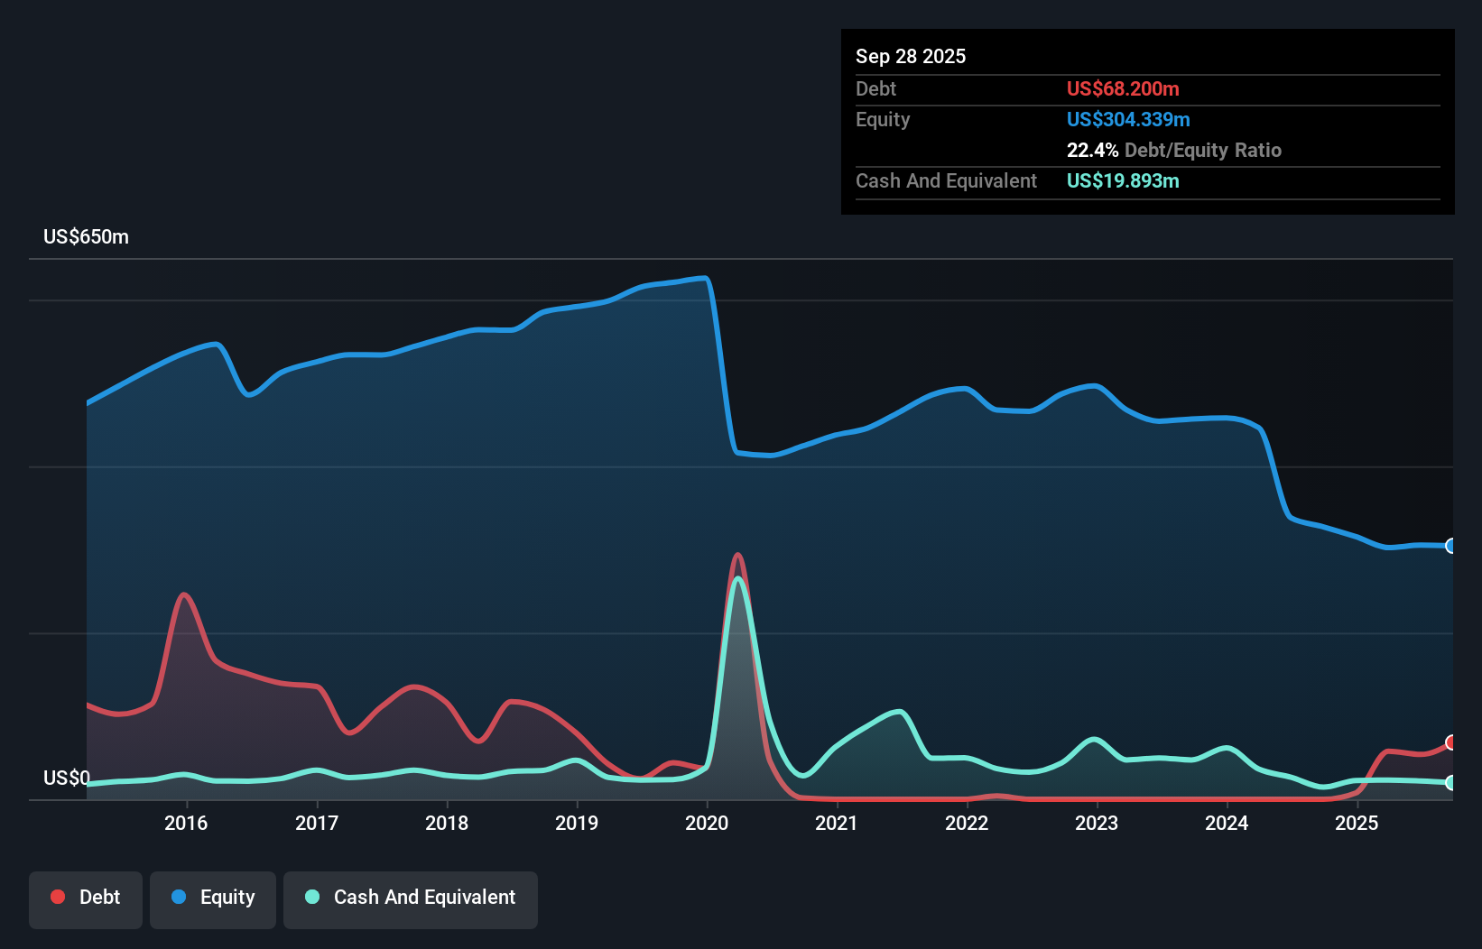Click the 2016 x-axis label

[x=186, y=823]
